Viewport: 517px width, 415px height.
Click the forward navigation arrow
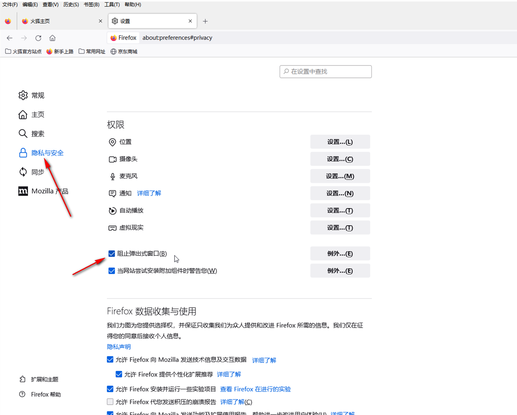tap(24, 38)
